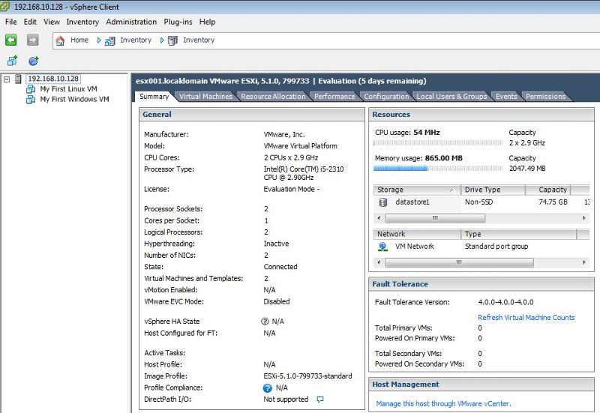This screenshot has width=600, height=413.
Task: Open breadcrumb arrow before first Inventory
Action: click(99, 40)
